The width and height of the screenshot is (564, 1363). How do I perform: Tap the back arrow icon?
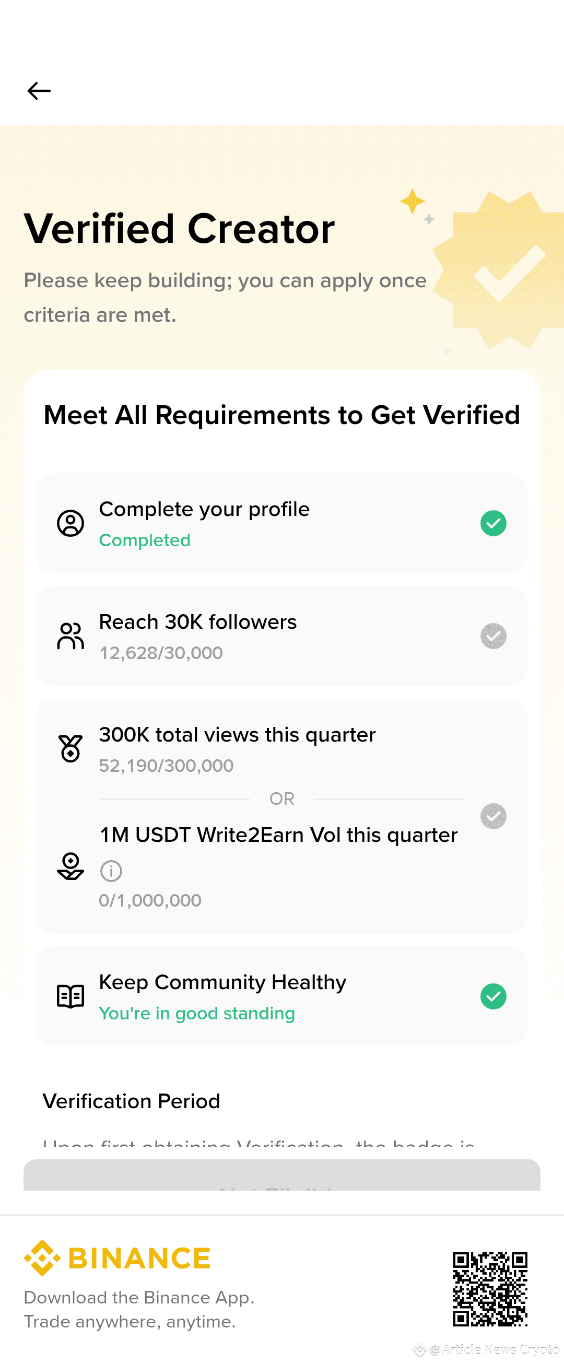click(39, 91)
